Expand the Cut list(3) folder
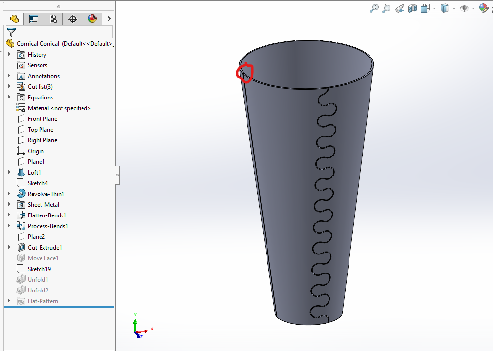Viewport: 493px width, 351px height. tap(9, 87)
